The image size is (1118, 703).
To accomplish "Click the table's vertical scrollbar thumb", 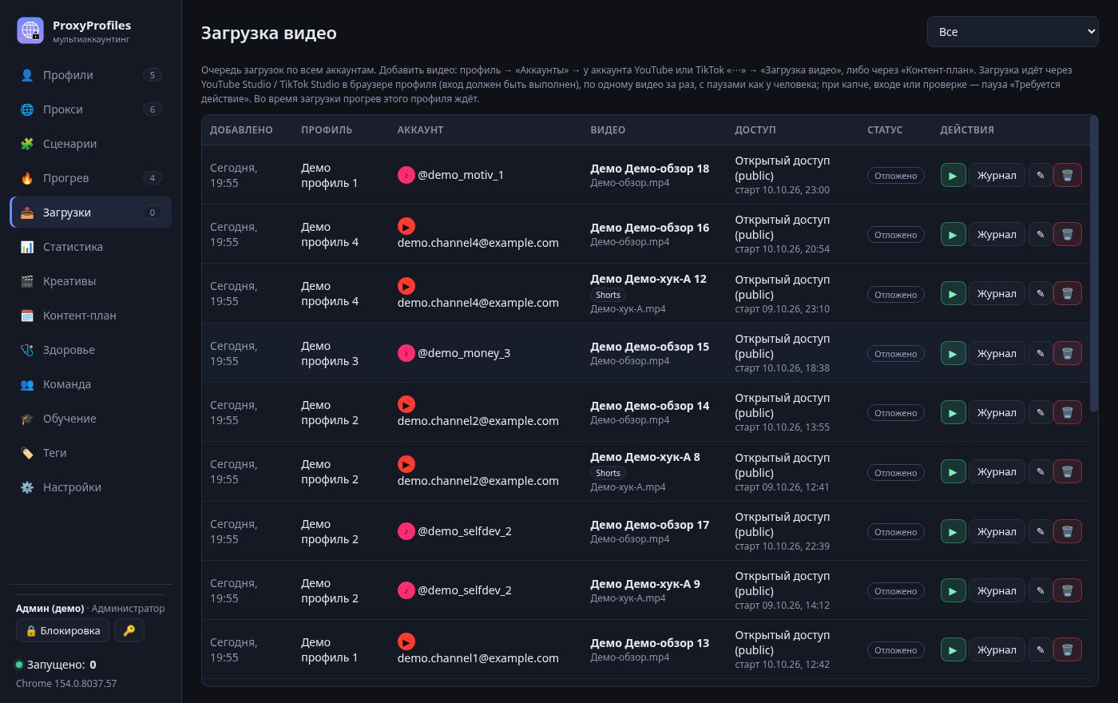I will coord(1094,264).
